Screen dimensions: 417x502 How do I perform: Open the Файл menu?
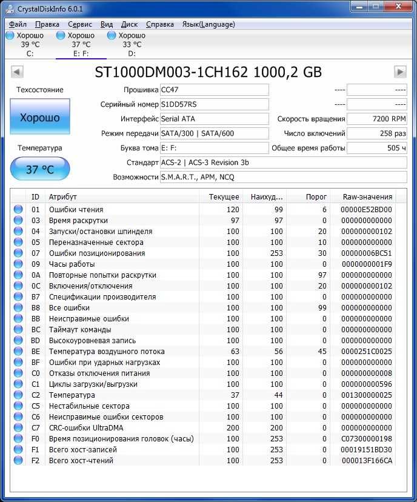pyautogui.click(x=18, y=24)
